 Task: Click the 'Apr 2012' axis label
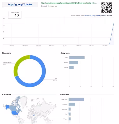click(x=105, y=45)
